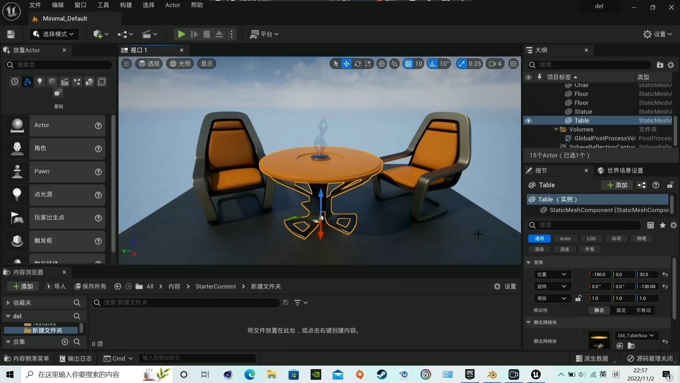This screenshot has width=680, height=383.
Task: Open the Lights category in Place Actors panel
Action: pos(40,82)
